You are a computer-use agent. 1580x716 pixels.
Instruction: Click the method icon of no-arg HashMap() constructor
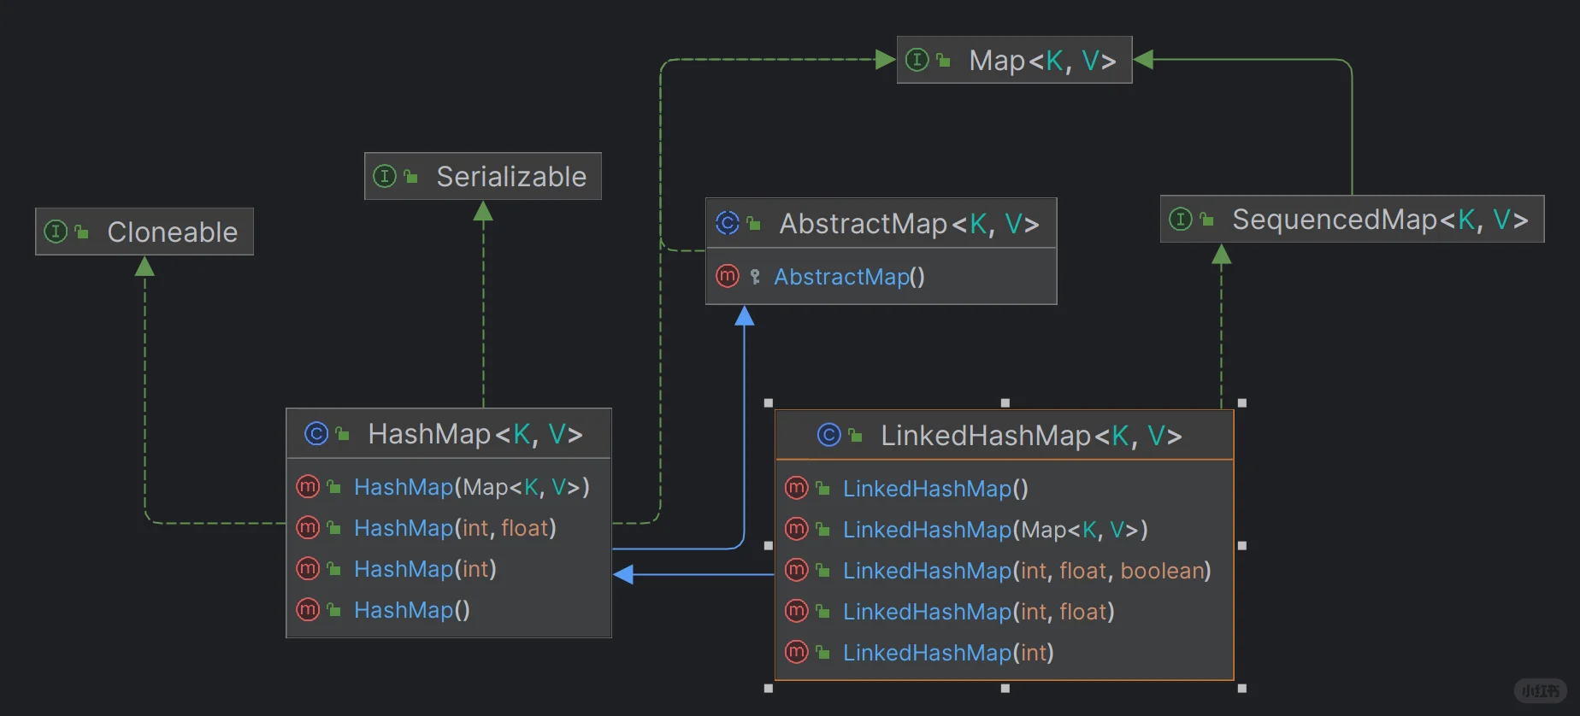click(308, 610)
